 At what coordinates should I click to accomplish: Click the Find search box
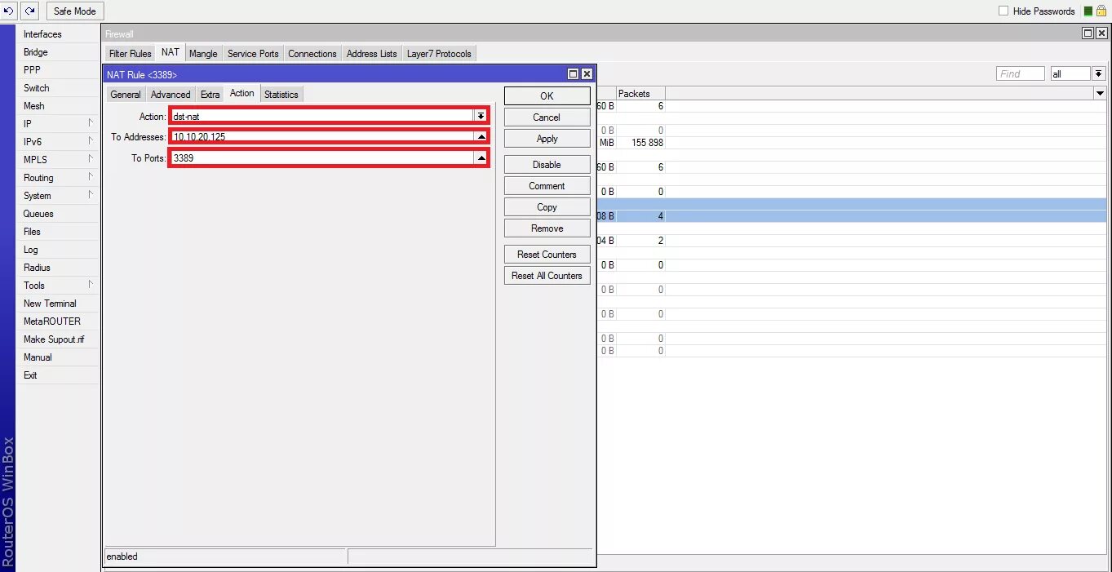coord(1021,73)
